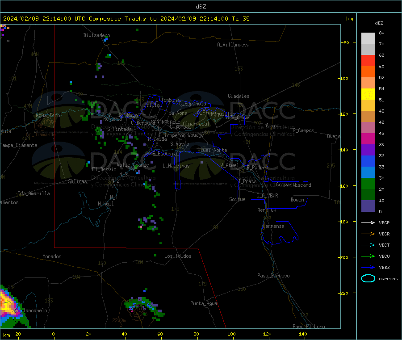Image resolution: width=402 pixels, height=340 pixels.
Task: Select the 5 dBZ purple swatch
Action: pos(368,206)
